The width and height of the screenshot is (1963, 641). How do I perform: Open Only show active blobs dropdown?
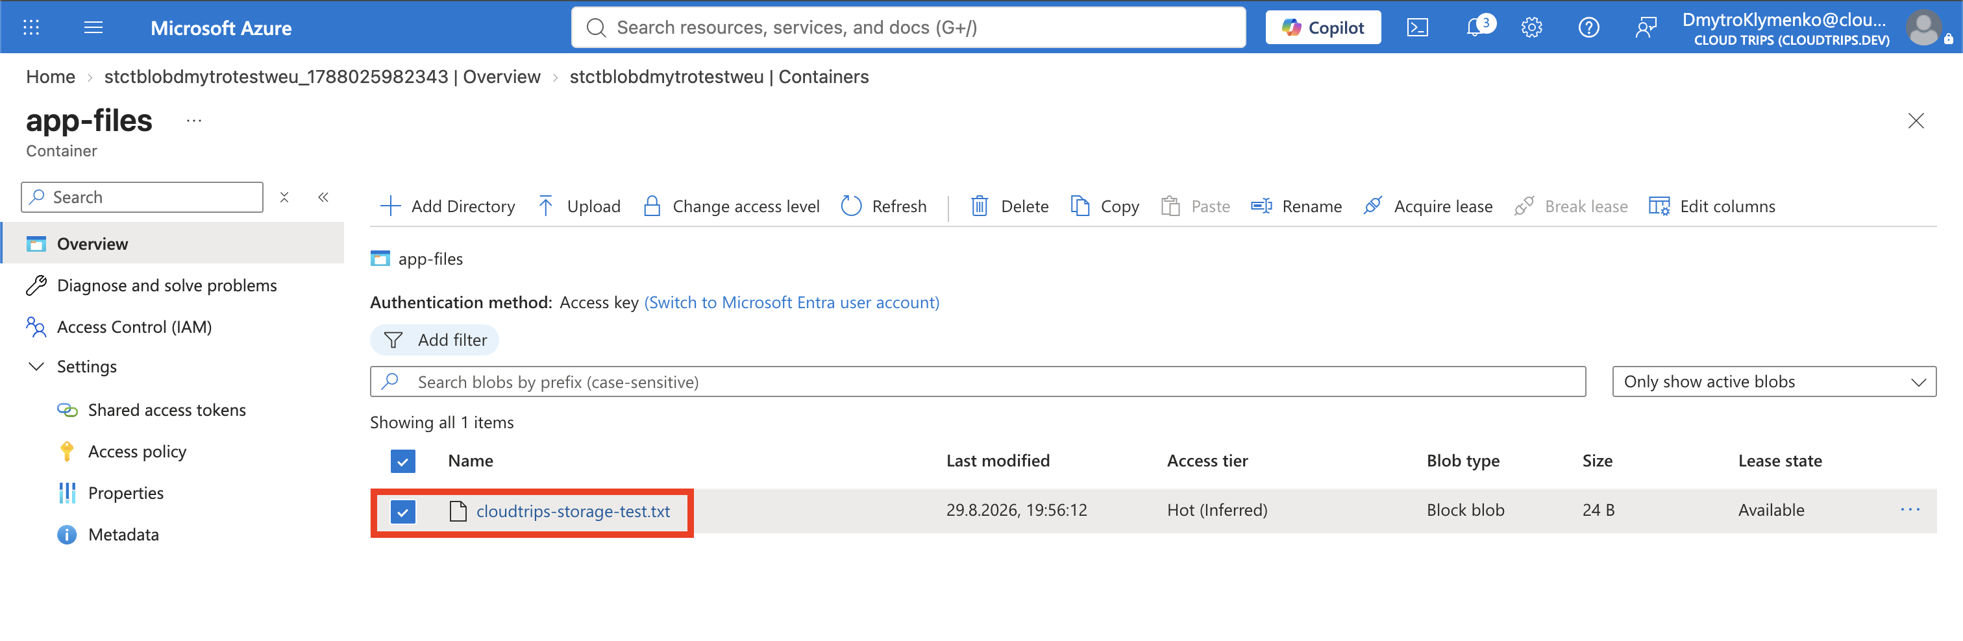pos(1774,381)
